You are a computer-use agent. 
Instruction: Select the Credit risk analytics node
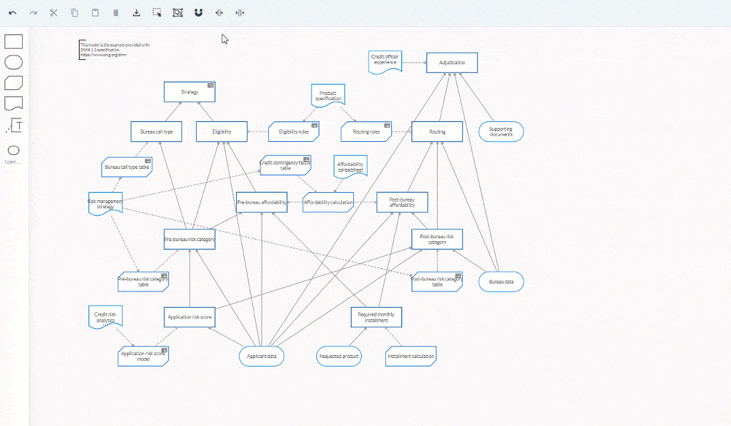pos(105,317)
